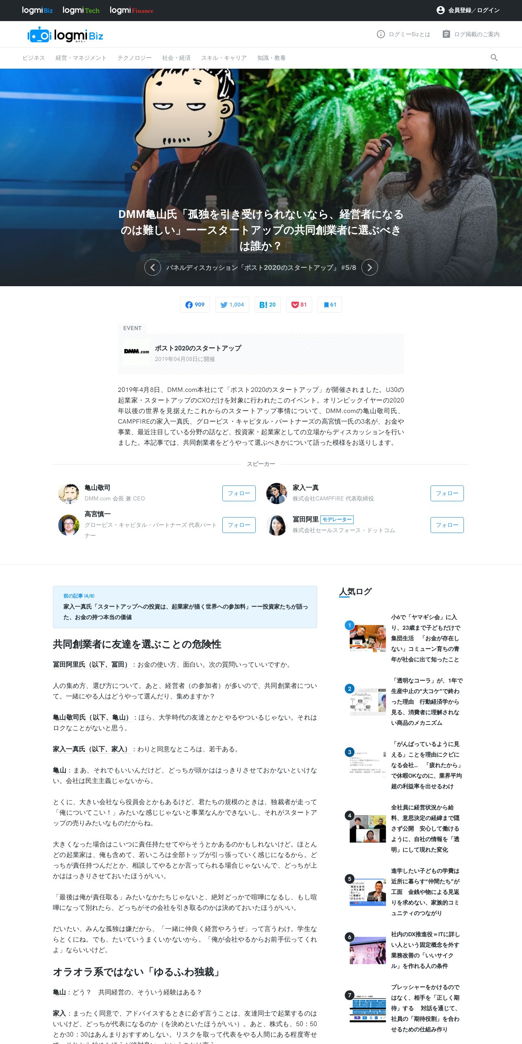Open the 社会・経済 category
The image size is (522, 1044).
(176, 58)
